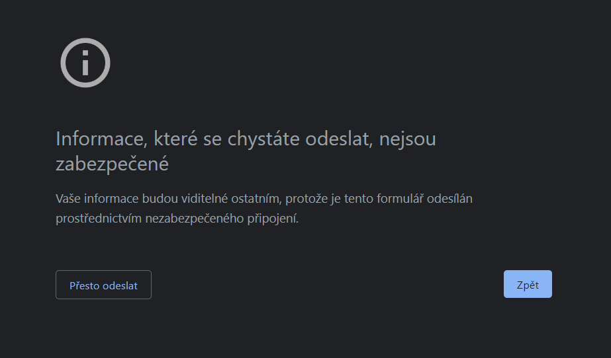Go back from the insecure form warning

tap(528, 284)
